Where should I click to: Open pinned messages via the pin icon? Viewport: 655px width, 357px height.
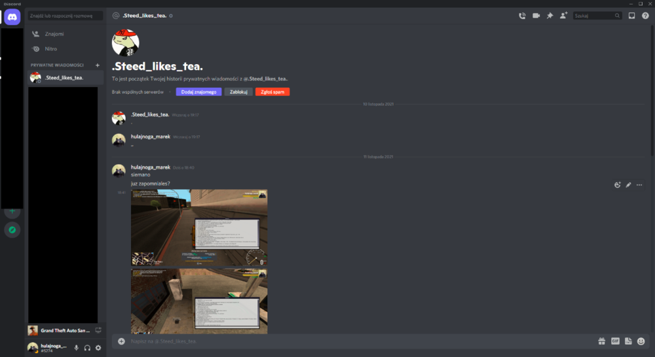pos(550,16)
